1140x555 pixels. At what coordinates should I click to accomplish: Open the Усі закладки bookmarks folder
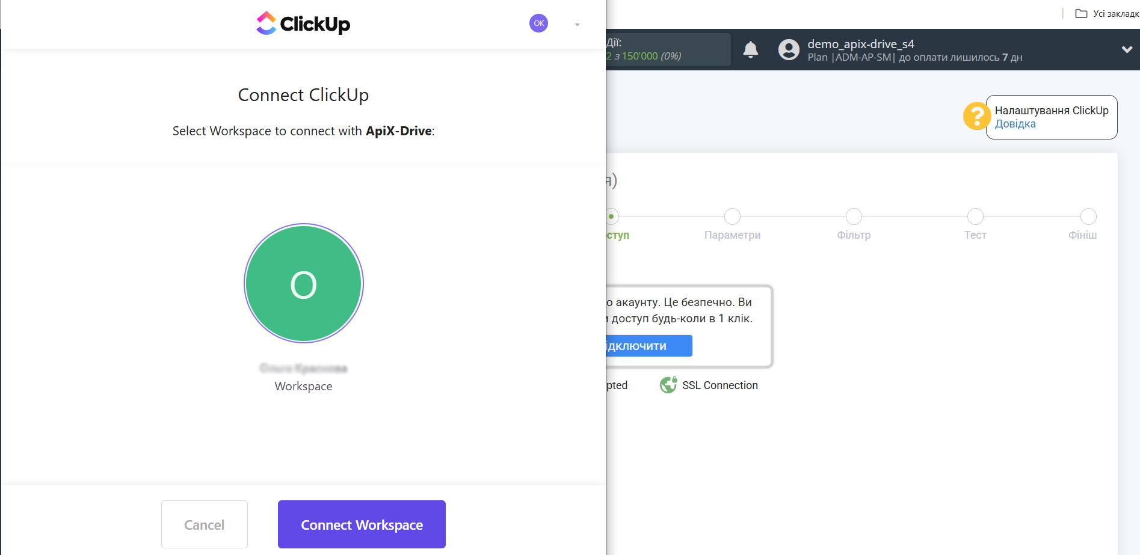(1107, 13)
